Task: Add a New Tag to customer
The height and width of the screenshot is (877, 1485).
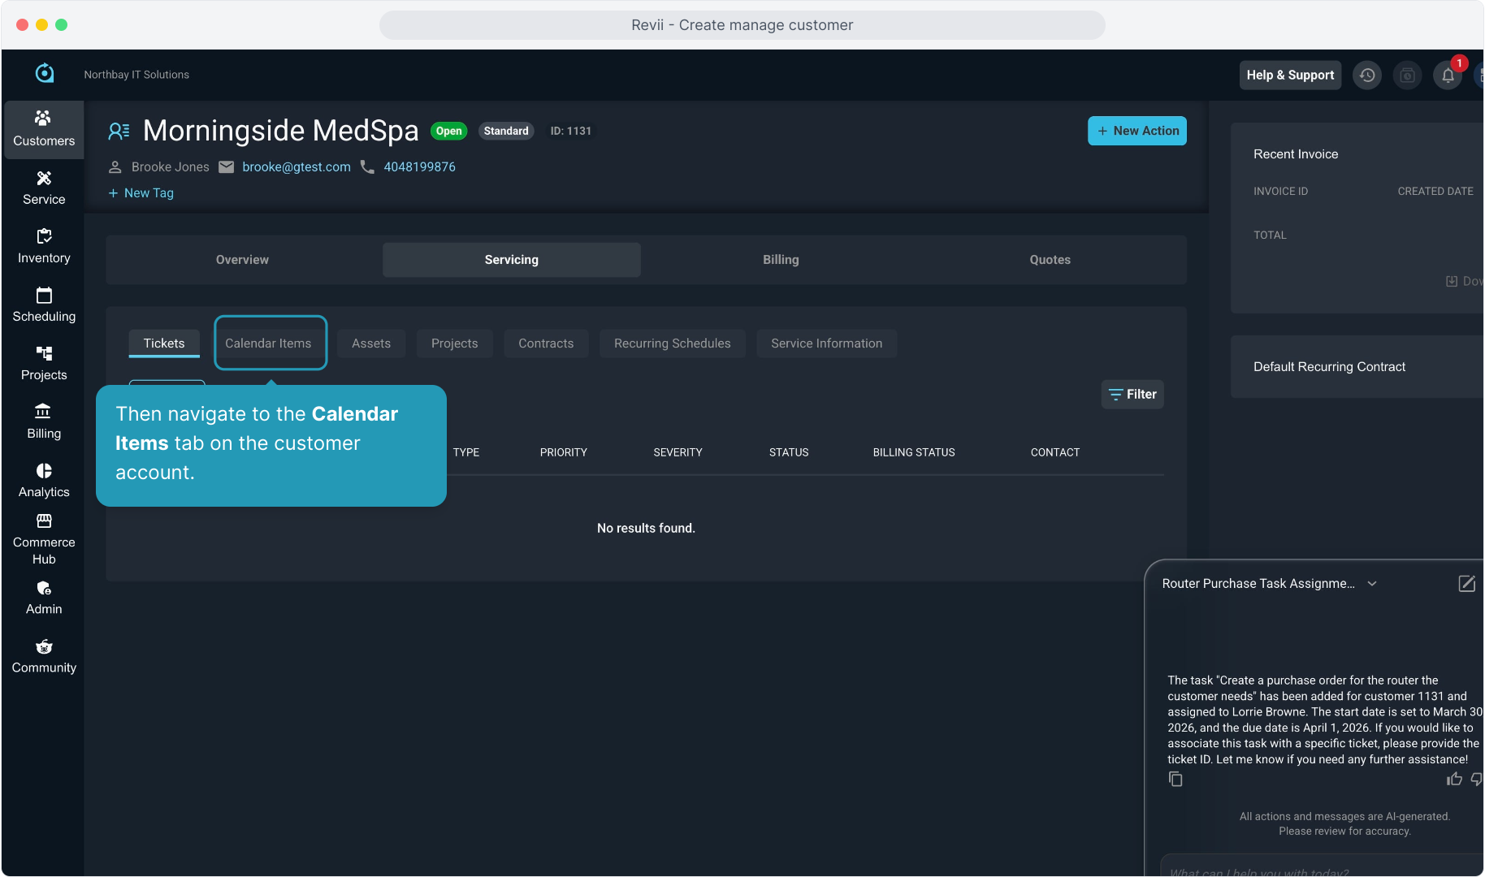Action: click(x=141, y=193)
